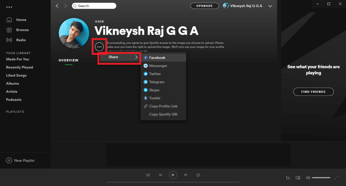Open the Radio section
The width and height of the screenshot is (346, 186).
point(9,40)
